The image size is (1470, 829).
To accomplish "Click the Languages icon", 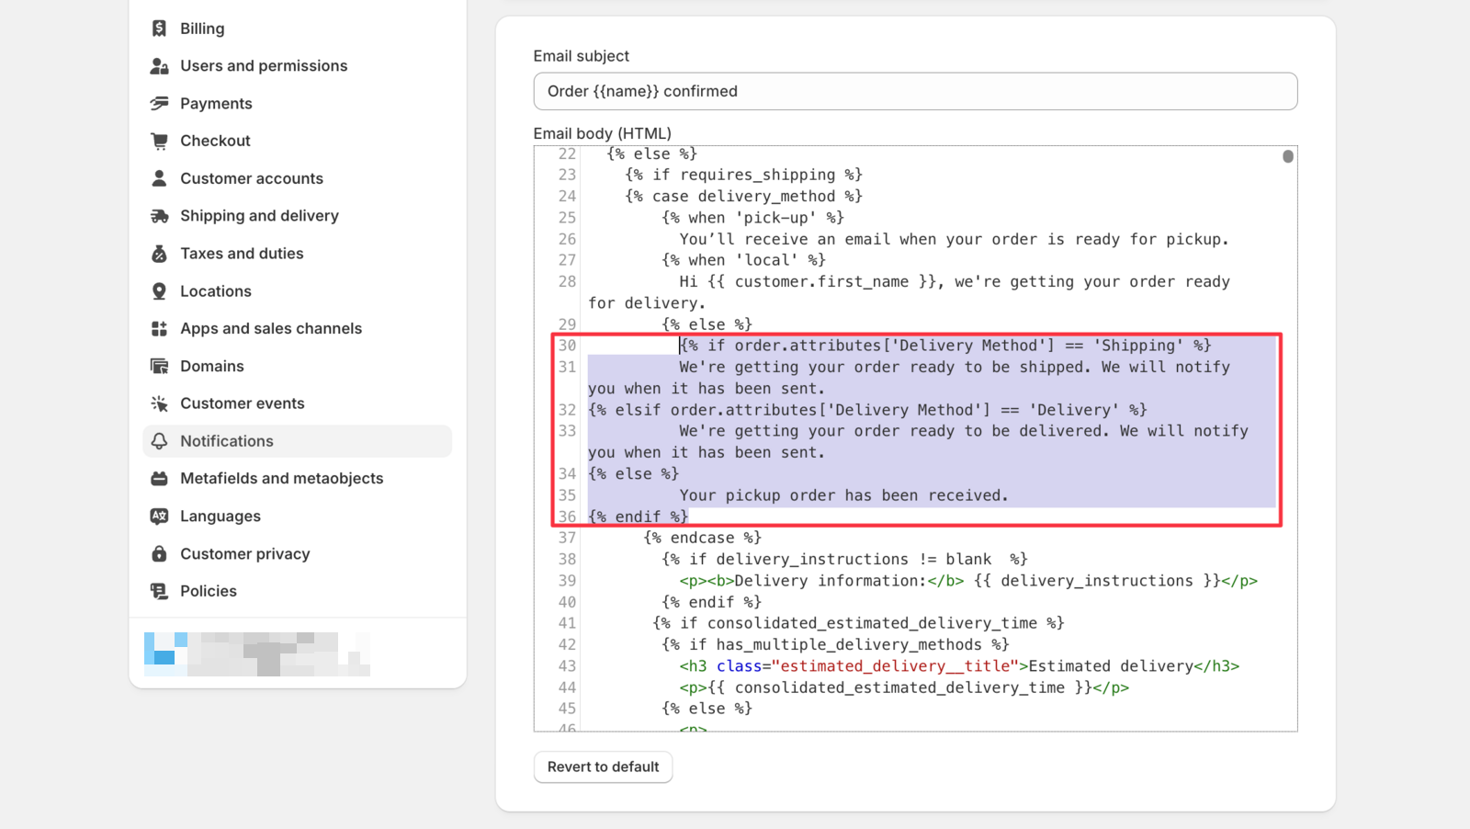I will click(159, 517).
